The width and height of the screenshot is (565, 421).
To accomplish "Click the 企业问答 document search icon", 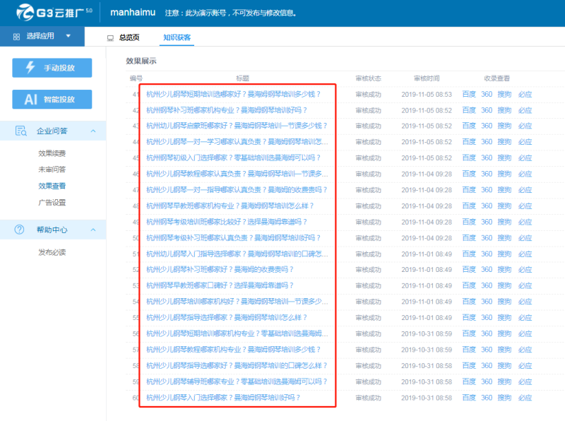I will tap(21, 131).
